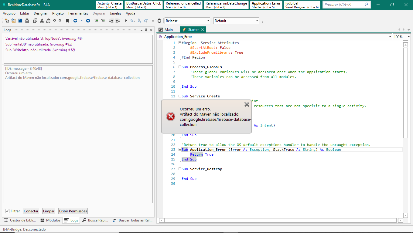Uncheck the Filtrar checkbox

7,211
